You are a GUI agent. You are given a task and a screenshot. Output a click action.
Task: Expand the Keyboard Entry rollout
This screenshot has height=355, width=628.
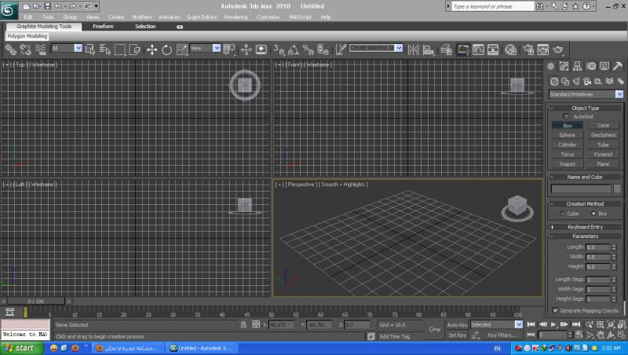[585, 227]
